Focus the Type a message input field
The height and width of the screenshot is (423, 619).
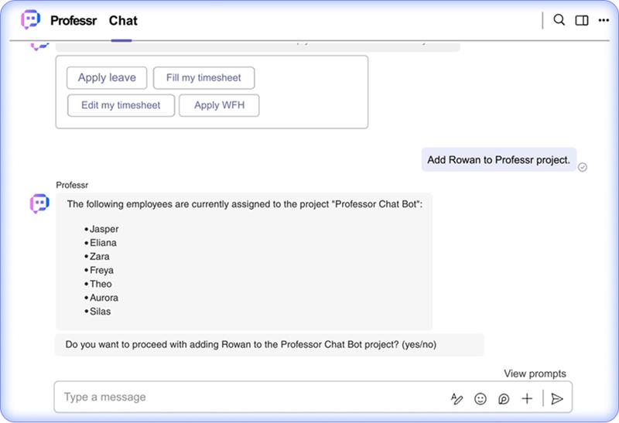coord(248,397)
